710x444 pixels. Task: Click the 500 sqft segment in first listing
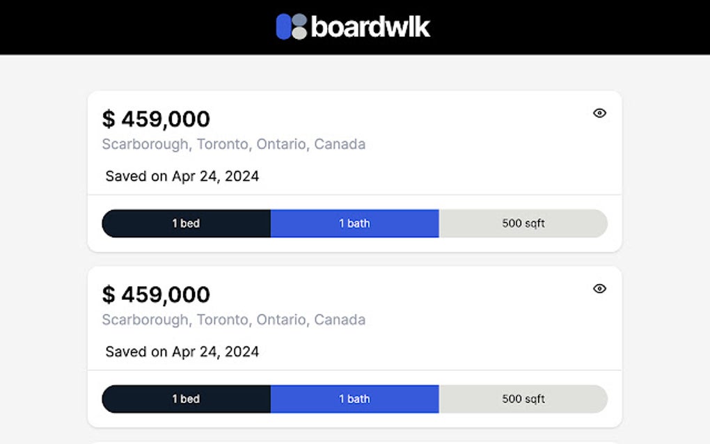click(x=523, y=223)
